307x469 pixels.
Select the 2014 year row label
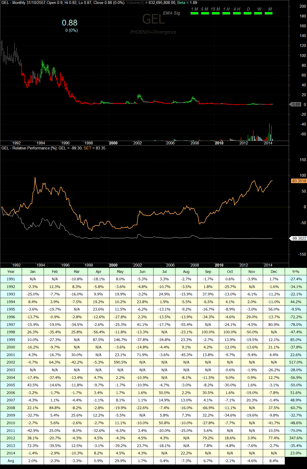[x=11, y=453]
